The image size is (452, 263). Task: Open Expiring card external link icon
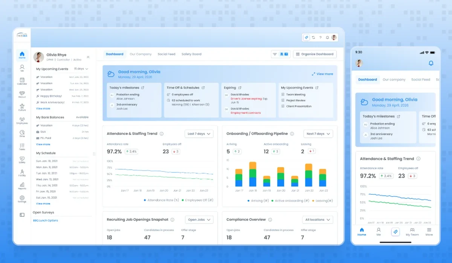click(x=240, y=88)
